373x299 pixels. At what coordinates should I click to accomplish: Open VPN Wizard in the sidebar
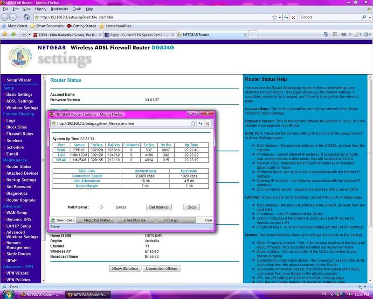tap(17, 273)
